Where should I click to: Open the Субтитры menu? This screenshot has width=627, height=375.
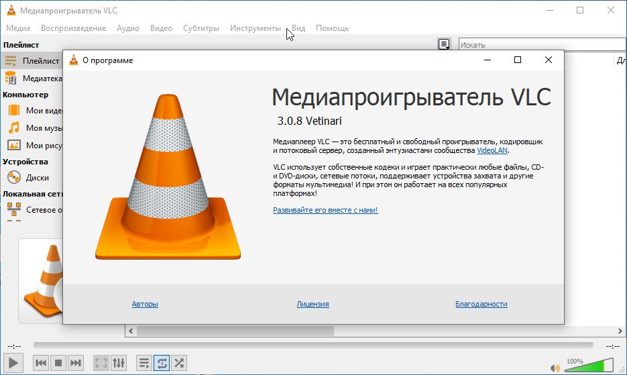pos(201,28)
